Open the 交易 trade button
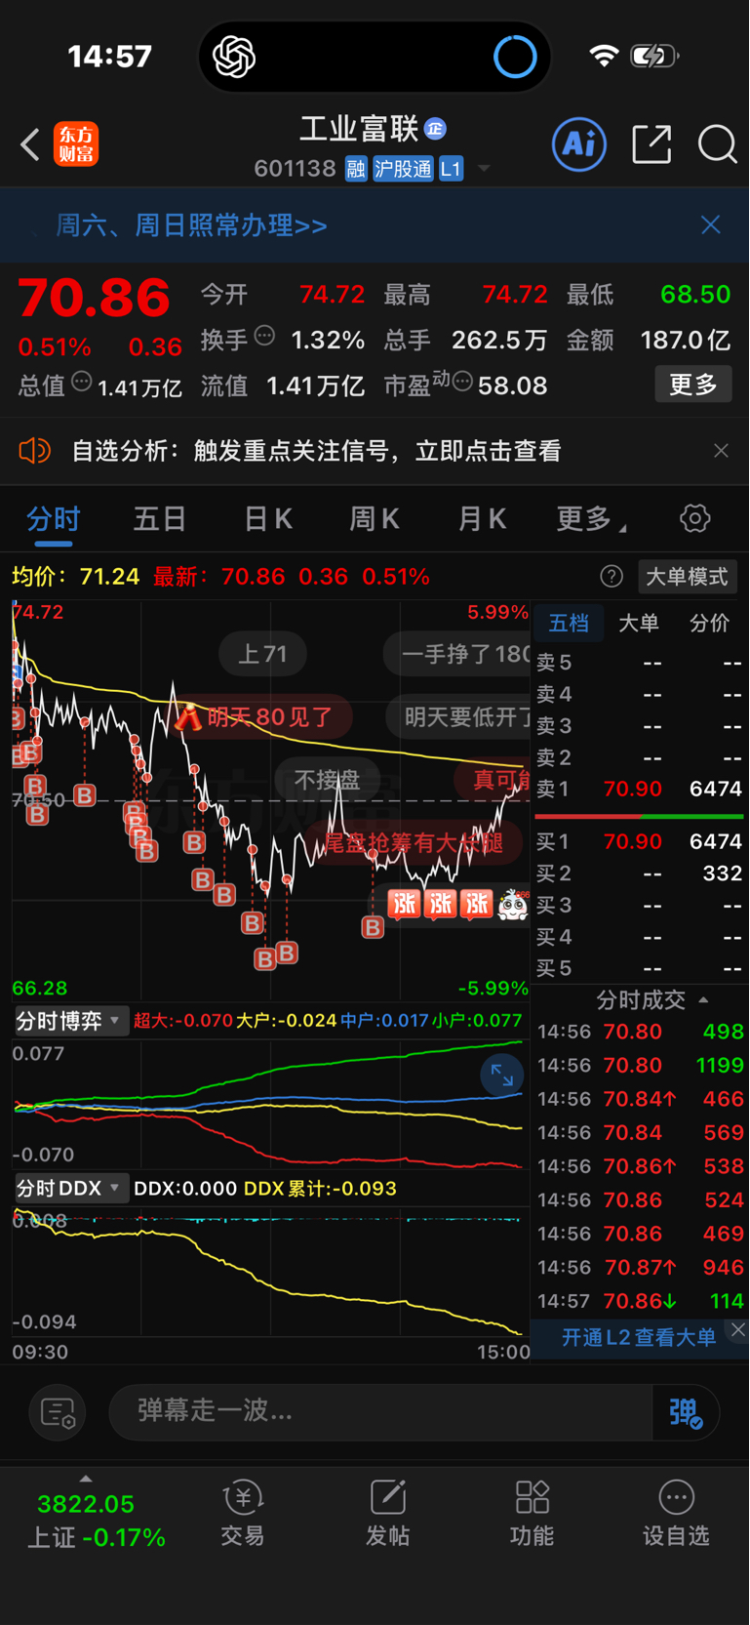 (243, 1514)
